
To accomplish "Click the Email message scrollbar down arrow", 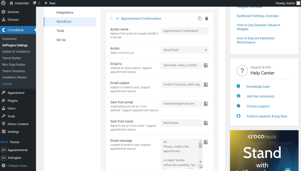I will [x=201, y=162].
